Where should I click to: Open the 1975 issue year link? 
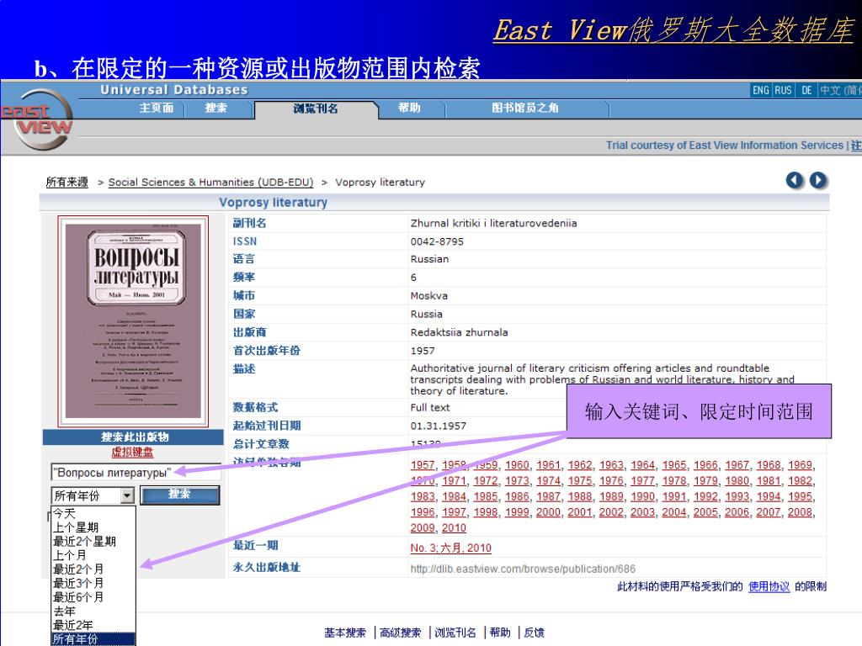pos(579,480)
